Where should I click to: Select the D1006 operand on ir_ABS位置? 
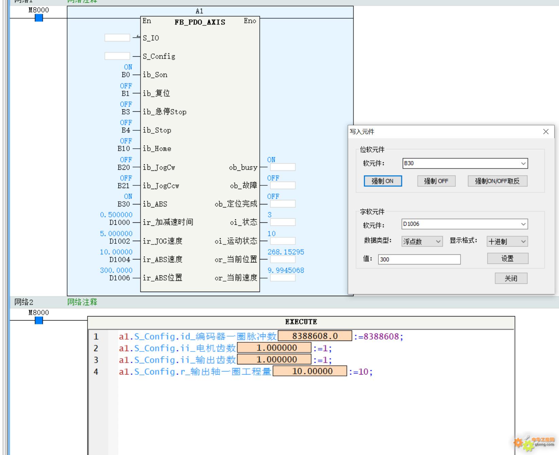coord(120,278)
